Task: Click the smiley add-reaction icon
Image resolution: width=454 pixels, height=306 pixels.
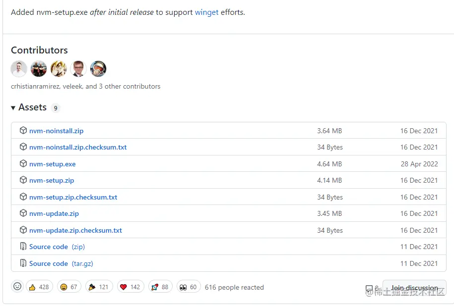Action: click(17, 287)
